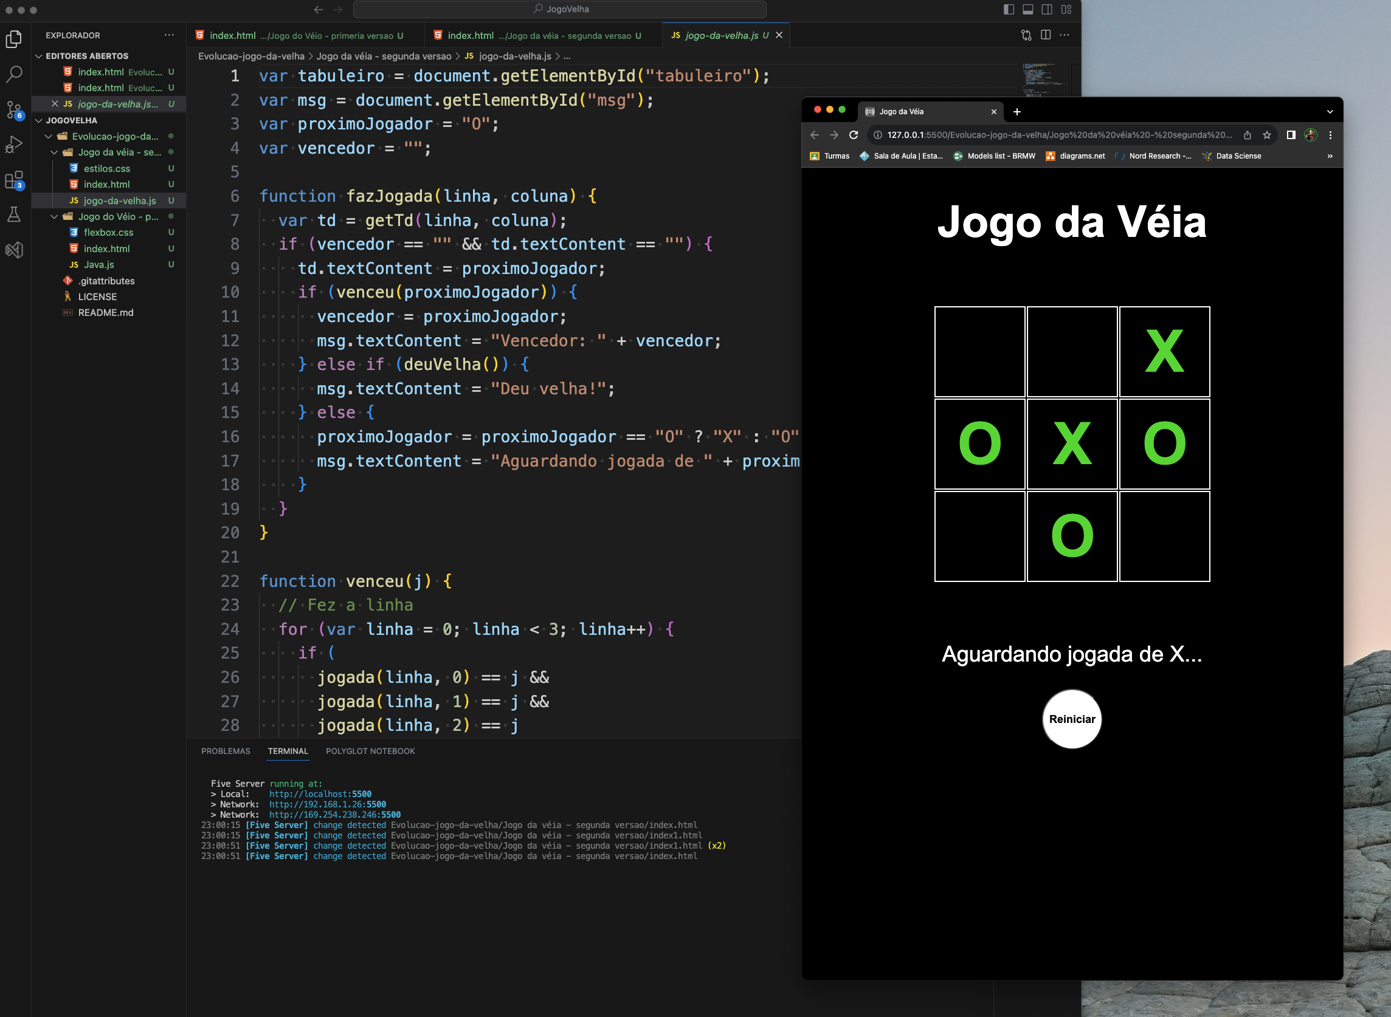This screenshot has height=1017, width=1391.
Task: Toggle the primary sidebar layout control
Action: 1008,9
